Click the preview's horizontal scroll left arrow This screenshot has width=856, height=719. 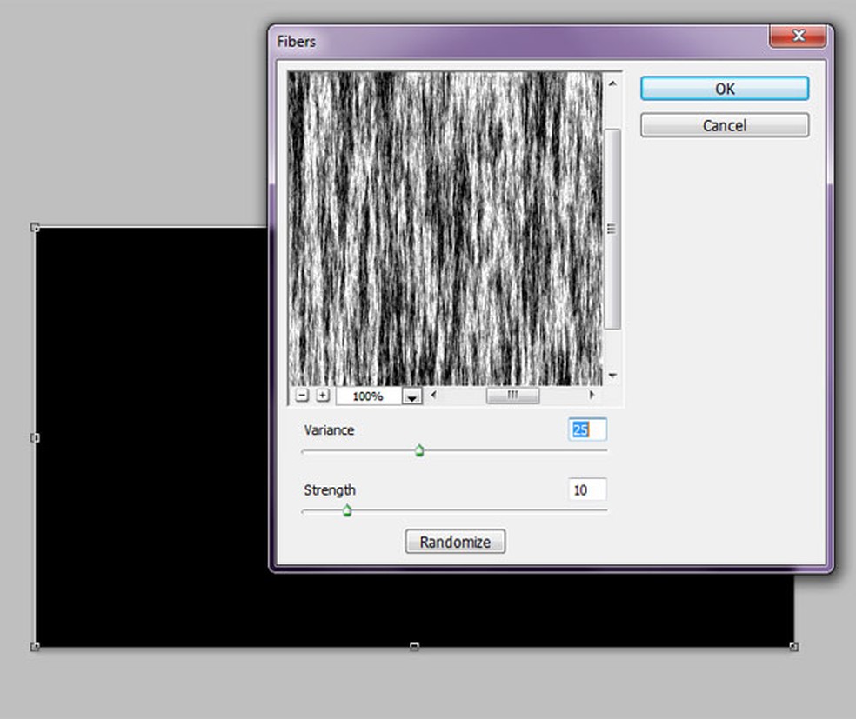(434, 396)
